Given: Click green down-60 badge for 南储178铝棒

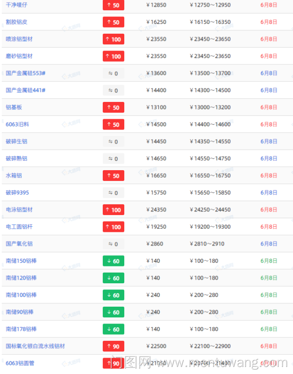Looking at the screenshot, I should point(113,329).
